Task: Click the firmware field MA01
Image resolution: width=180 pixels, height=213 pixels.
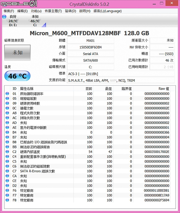Action: pos(90,41)
